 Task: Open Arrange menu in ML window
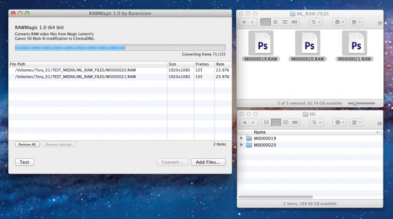click(316, 122)
